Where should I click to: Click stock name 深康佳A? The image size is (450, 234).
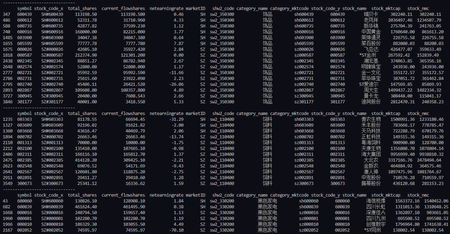coord(376,213)
